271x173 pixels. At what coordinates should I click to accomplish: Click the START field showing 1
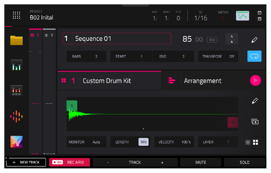point(131,56)
